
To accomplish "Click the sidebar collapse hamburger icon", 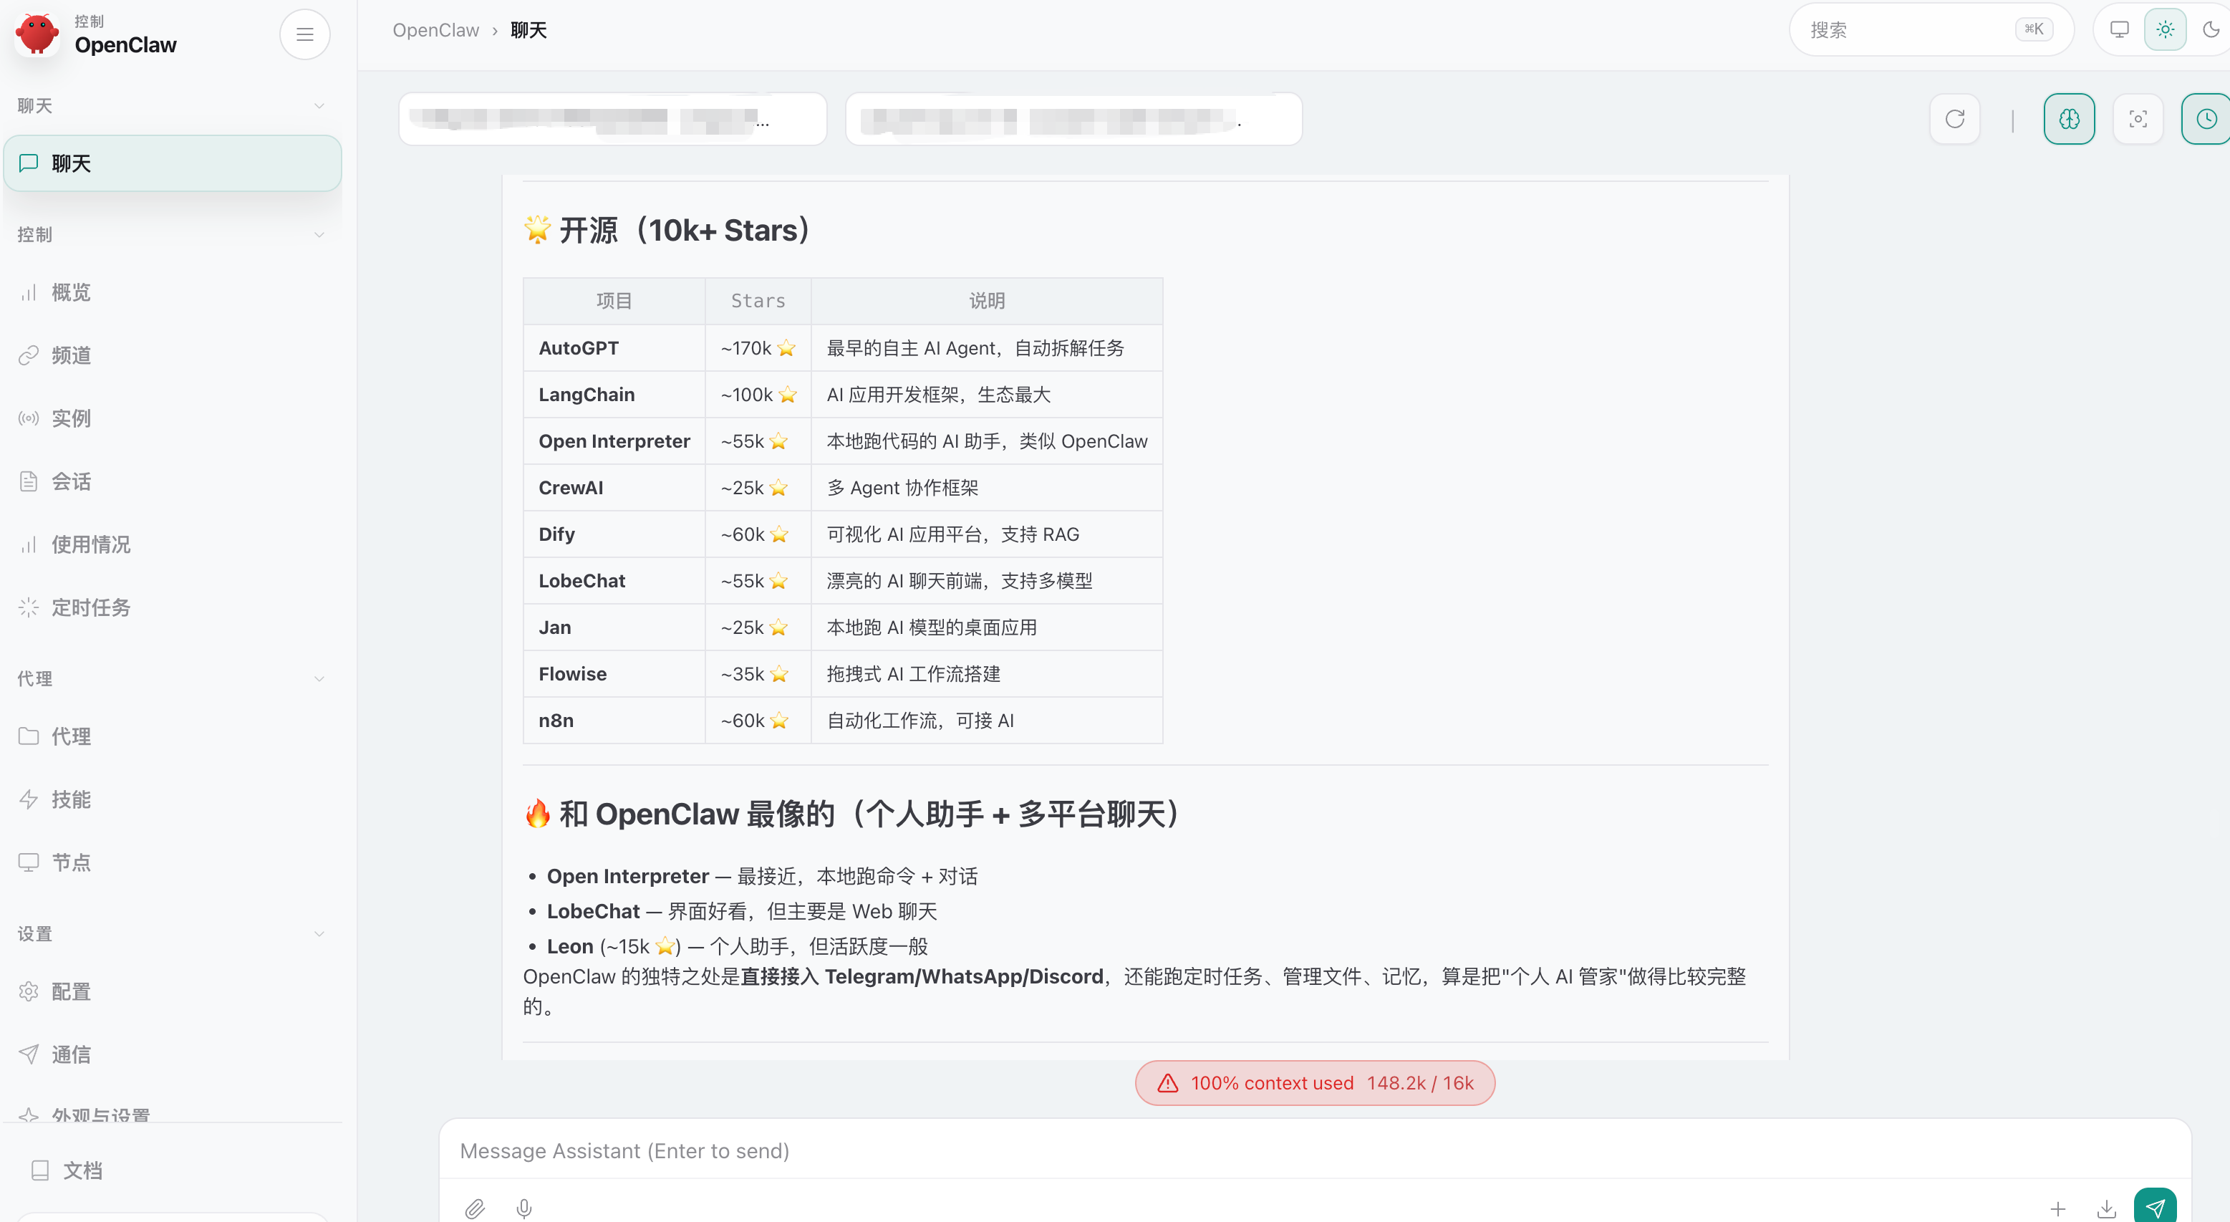I will pos(305,34).
